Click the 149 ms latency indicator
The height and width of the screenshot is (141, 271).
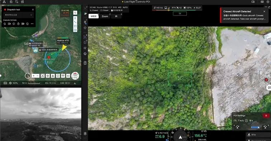[158, 8]
